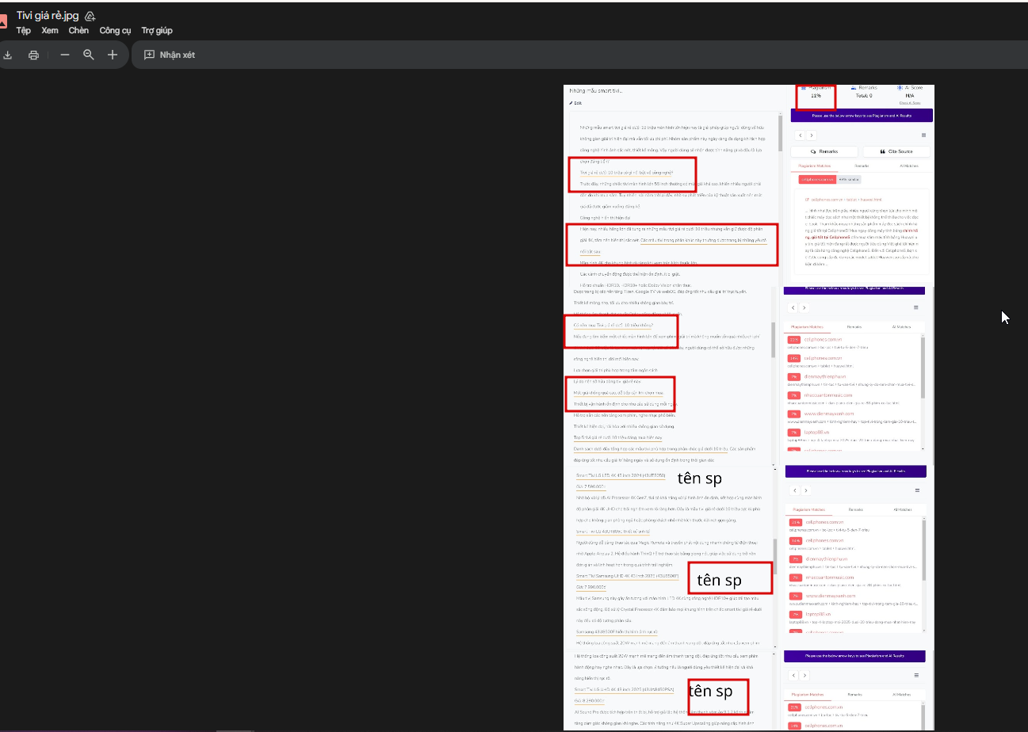Select Plagiarism Matches tab below Remarks button
Viewport: 1028px width, 732px height.
tap(813, 166)
